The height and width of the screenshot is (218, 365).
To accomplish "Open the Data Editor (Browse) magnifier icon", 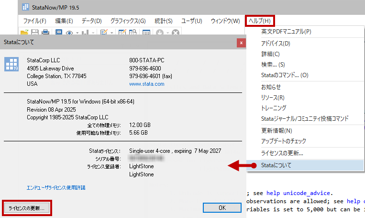I will [133, 32].
